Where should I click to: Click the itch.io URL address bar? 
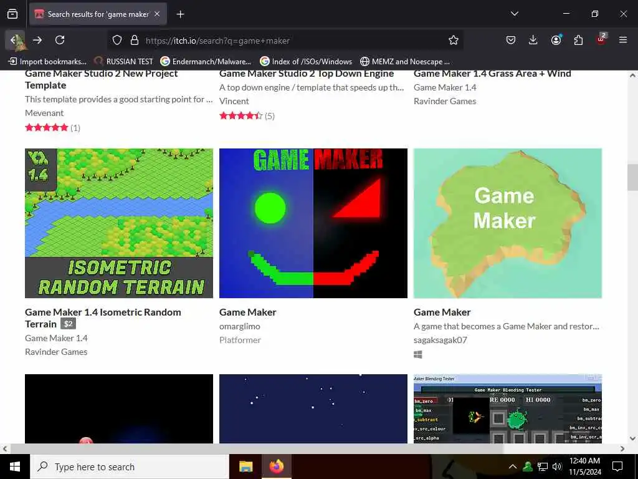coord(285,41)
